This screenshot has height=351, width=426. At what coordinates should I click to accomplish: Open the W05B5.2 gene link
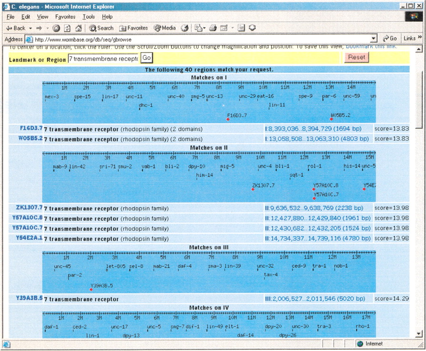(30, 138)
